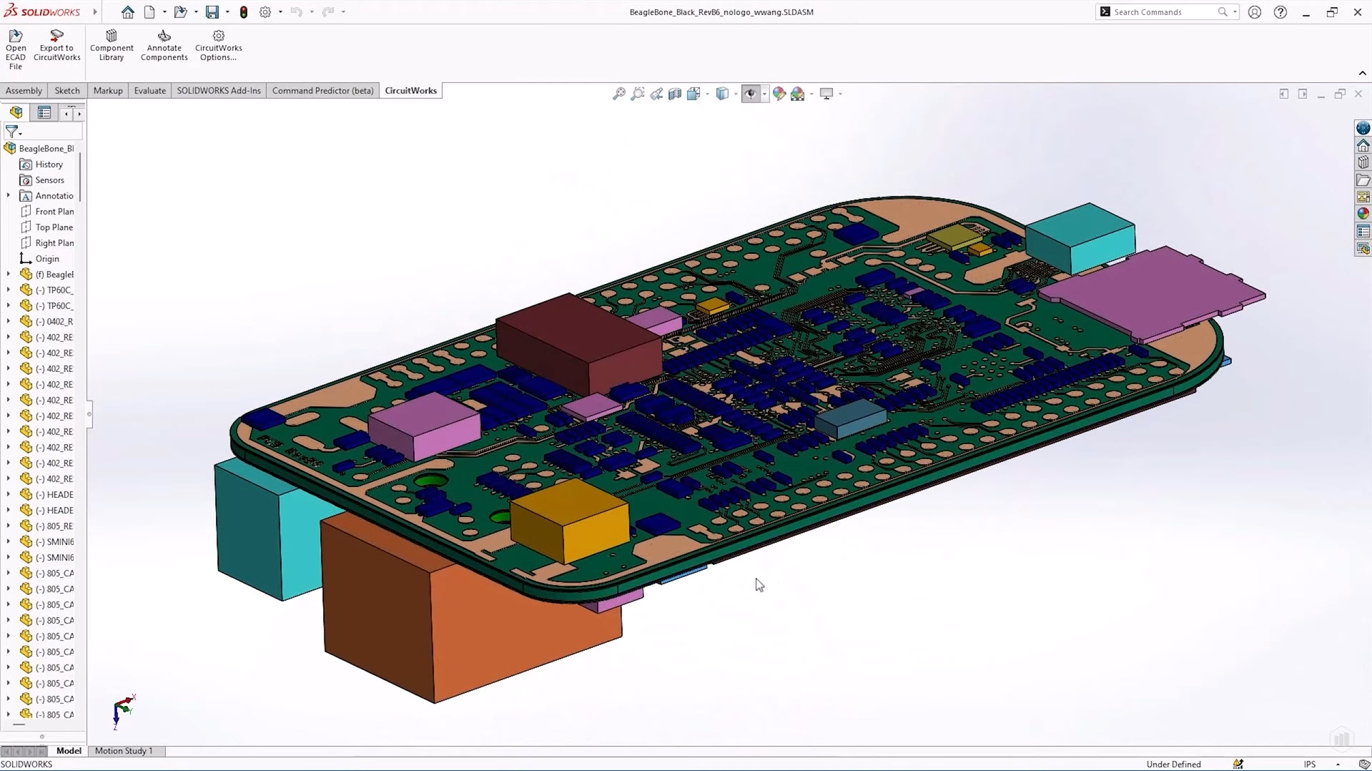
Task: Toggle Hide/Show Items eye button
Action: [750, 94]
